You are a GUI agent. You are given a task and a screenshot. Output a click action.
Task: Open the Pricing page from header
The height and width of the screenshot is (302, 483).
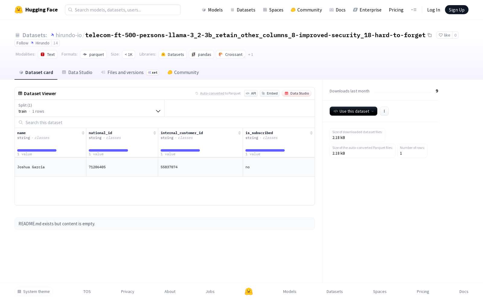[x=396, y=10]
